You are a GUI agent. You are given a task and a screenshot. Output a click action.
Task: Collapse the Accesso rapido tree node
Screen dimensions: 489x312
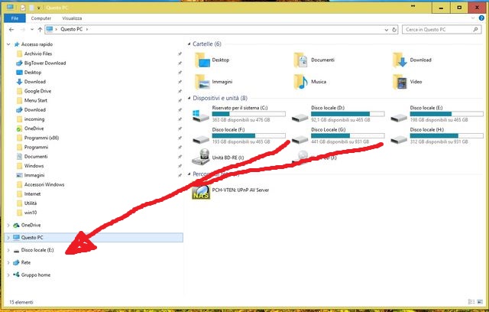[8, 44]
